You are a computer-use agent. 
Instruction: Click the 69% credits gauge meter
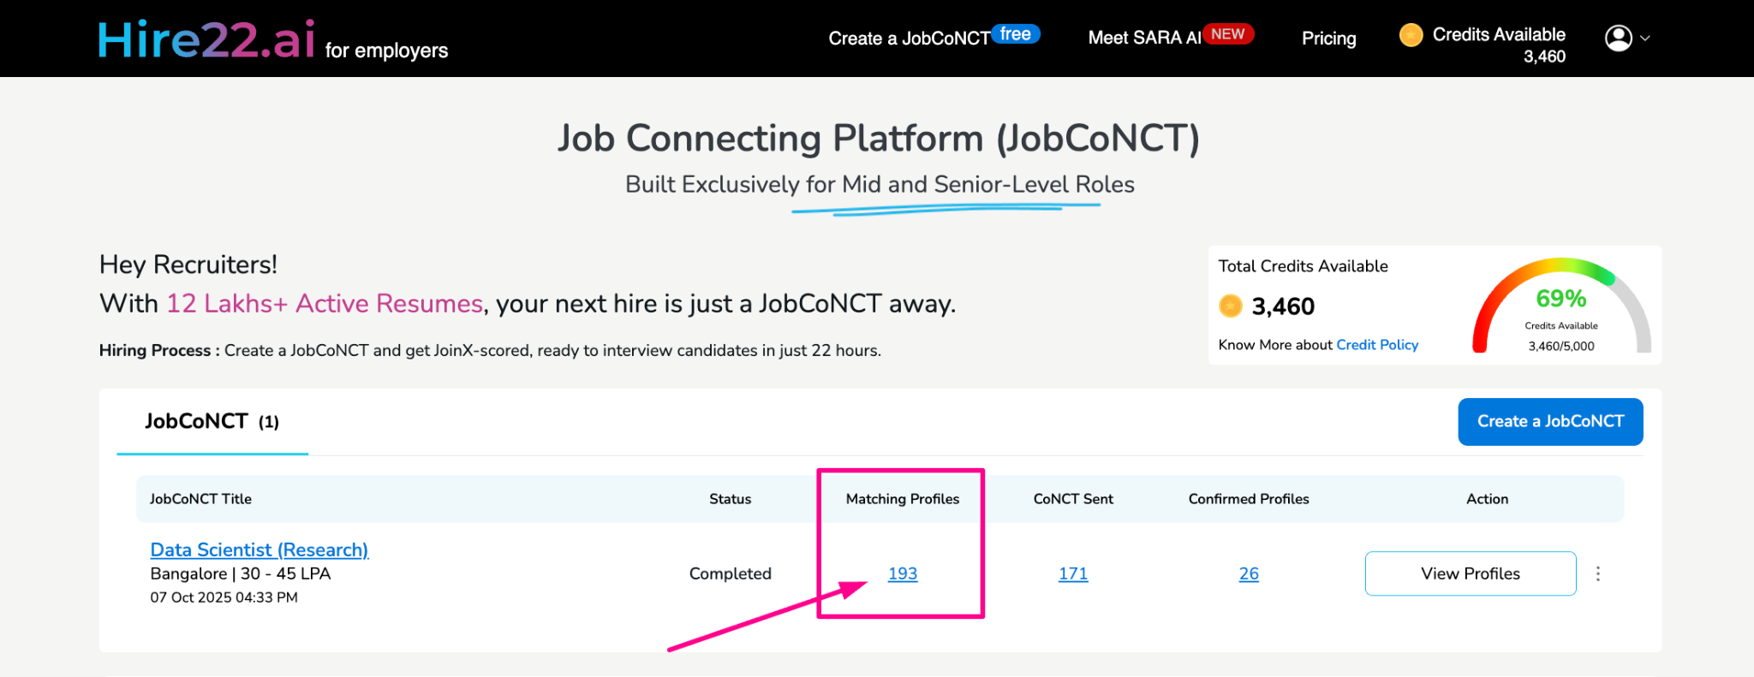coord(1560,306)
